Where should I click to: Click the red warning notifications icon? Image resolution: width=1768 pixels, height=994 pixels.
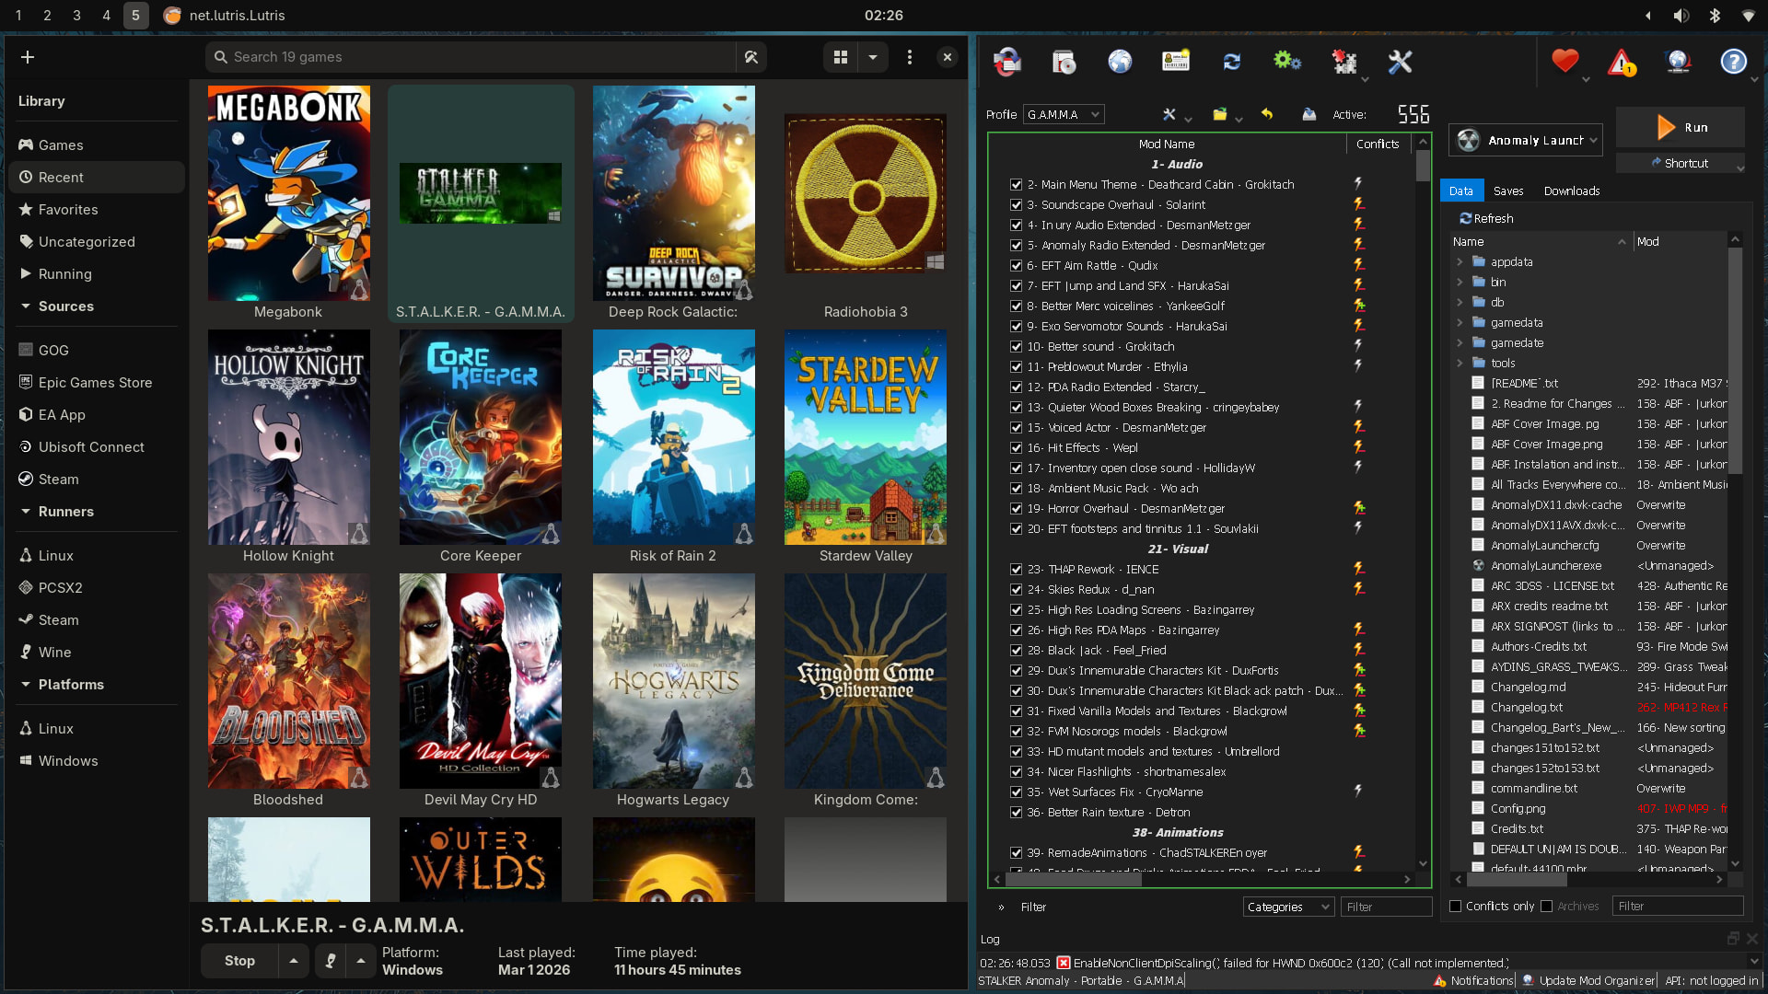[x=1621, y=63]
